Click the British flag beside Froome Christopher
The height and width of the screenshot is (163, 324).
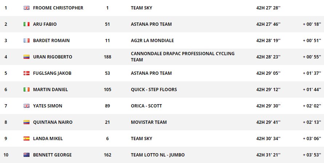[x=26, y=8]
